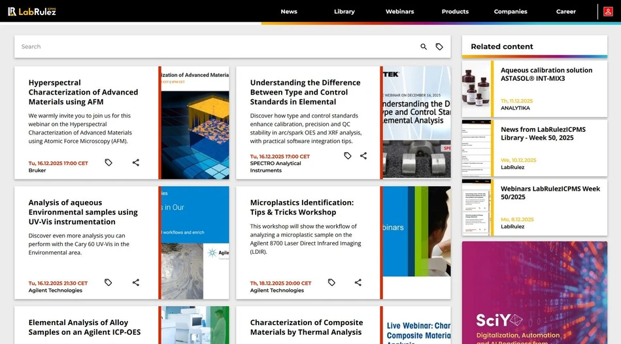Click date Mo, 8.12.2025
Screen dimensions: 621x344
pos(517,219)
